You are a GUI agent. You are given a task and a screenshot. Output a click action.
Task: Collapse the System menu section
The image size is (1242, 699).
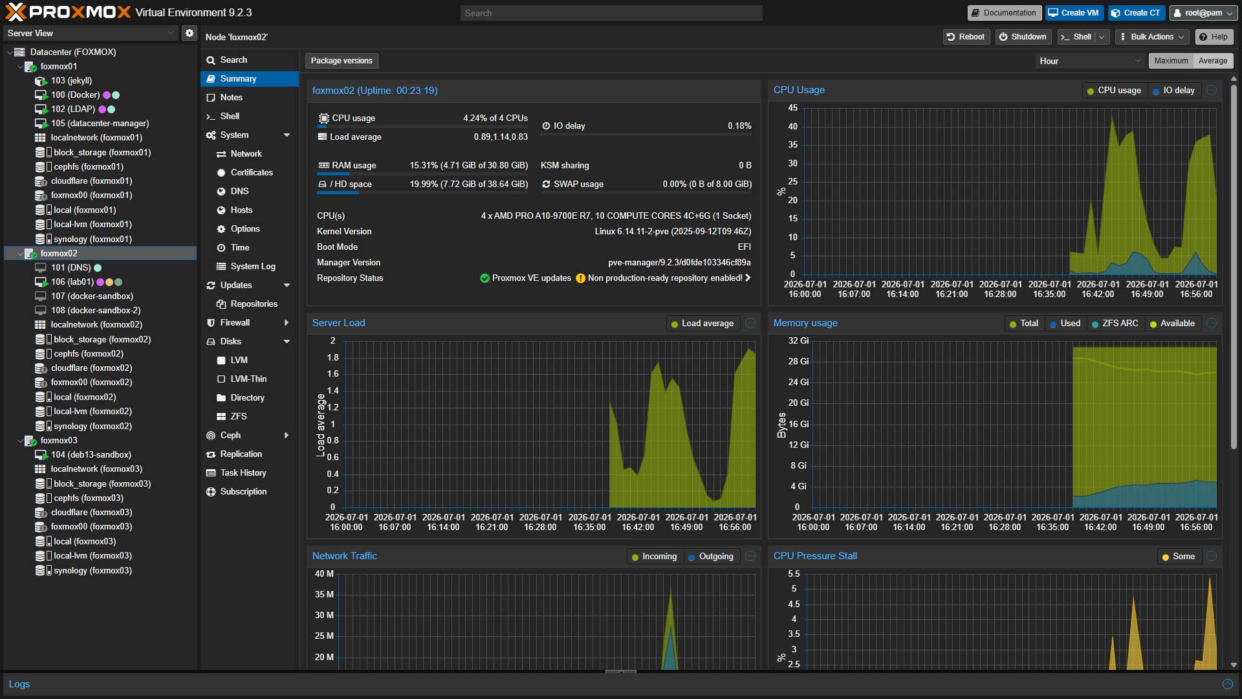pyautogui.click(x=287, y=135)
